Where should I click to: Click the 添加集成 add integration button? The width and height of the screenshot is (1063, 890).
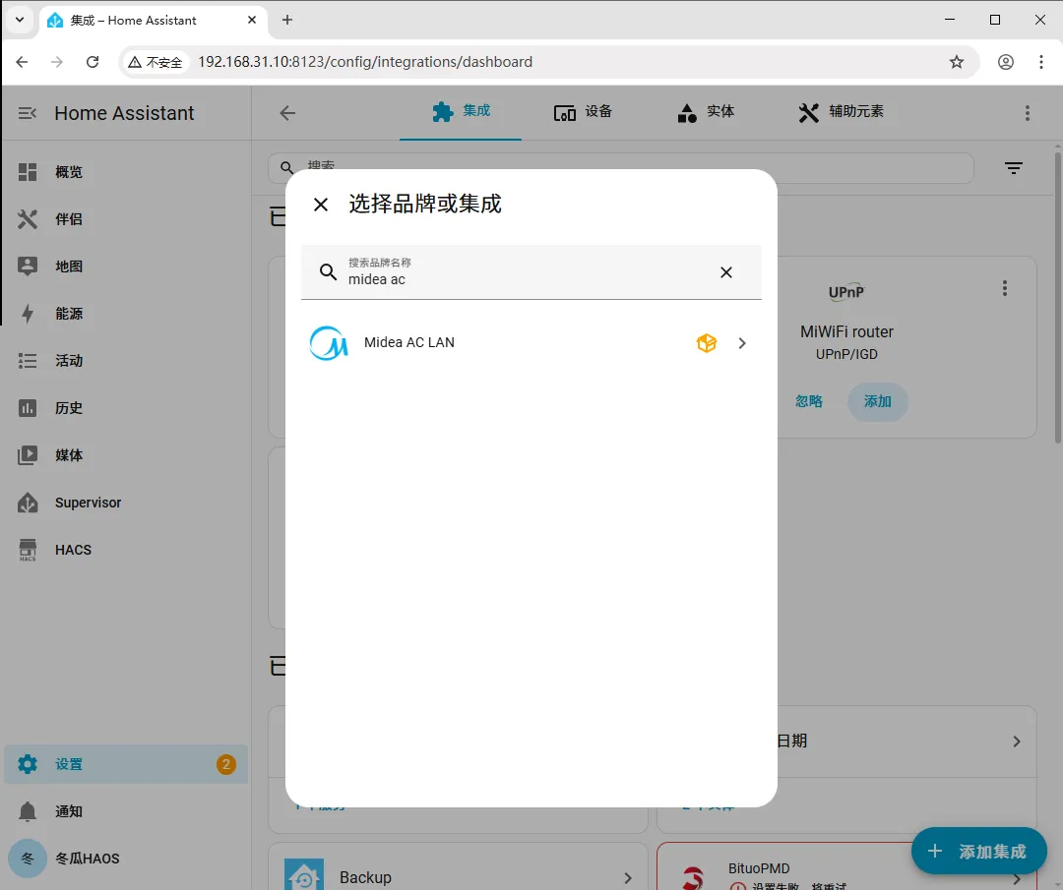(979, 852)
